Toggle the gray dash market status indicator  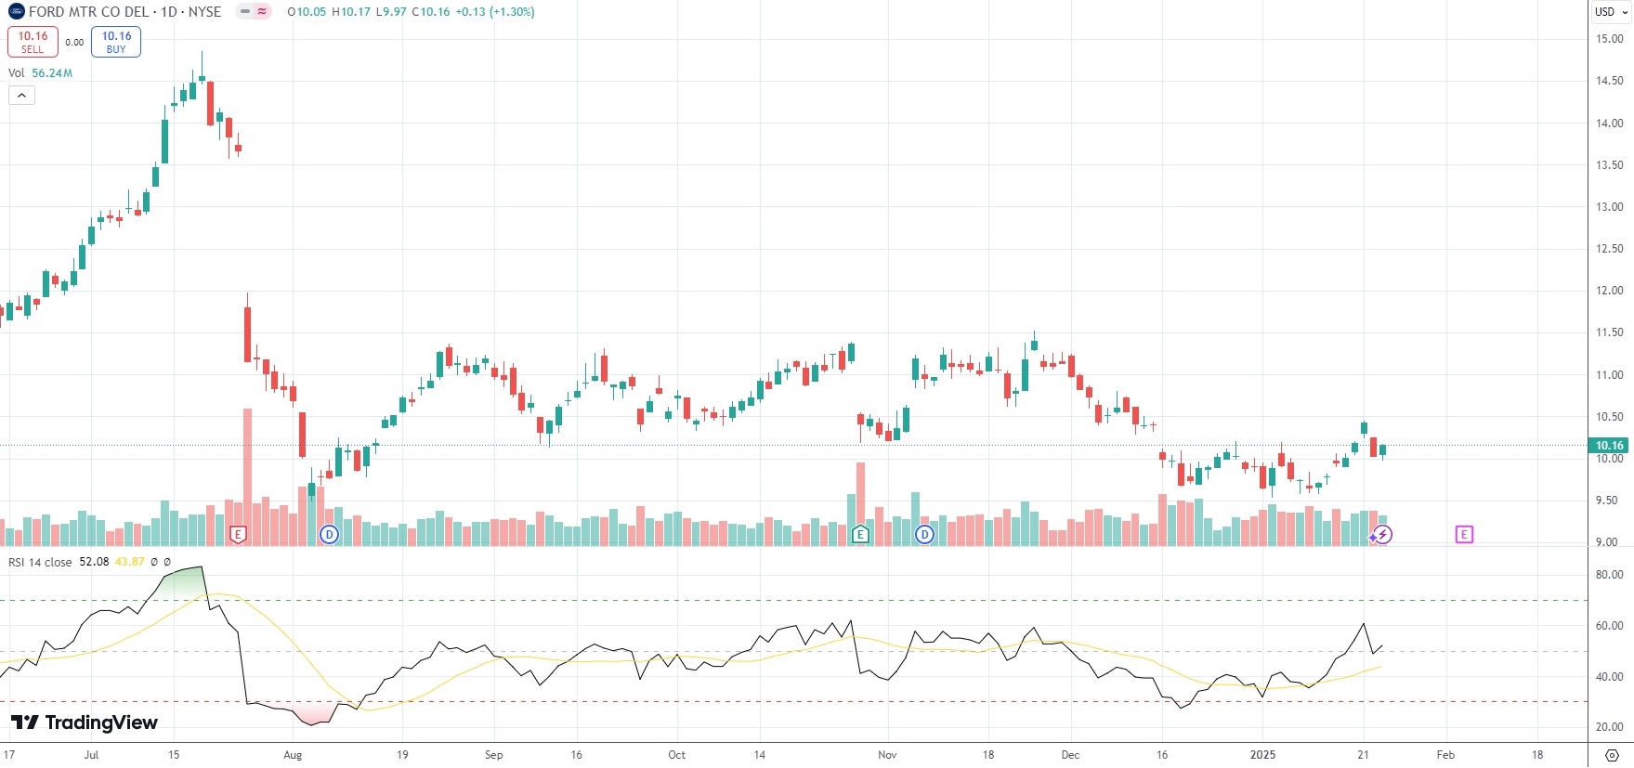click(x=245, y=12)
